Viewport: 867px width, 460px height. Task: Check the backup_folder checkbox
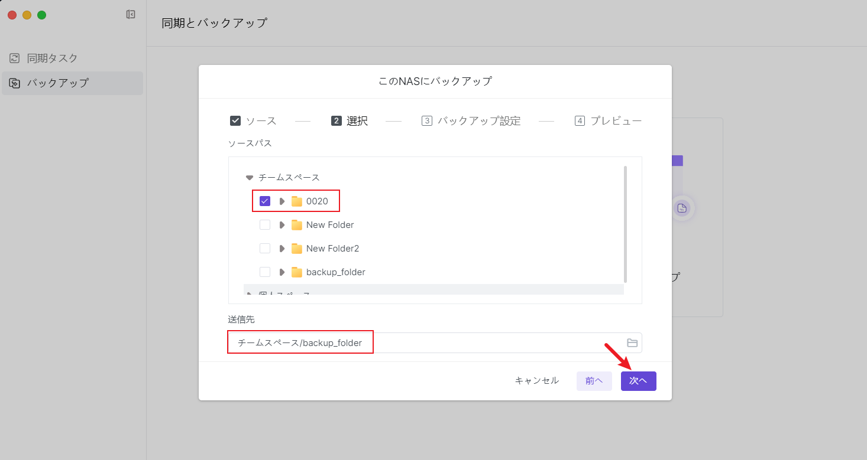point(265,272)
